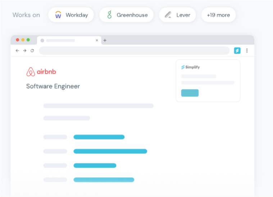Reload the page with the refresh icon
Viewport: 273px width, 197px height.
[x=32, y=51]
